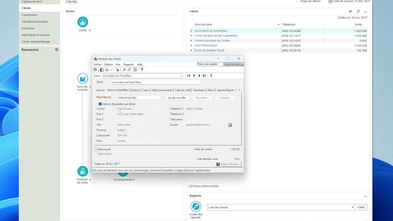Viewport: 393px width, 221px height.
Task: Expand Club Performance row arrow
Action: (x=191, y=46)
